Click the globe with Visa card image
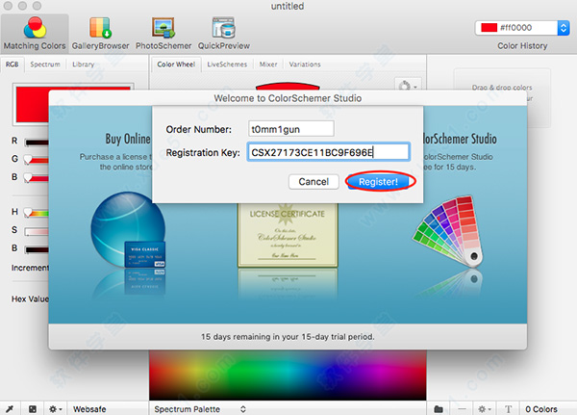 pyautogui.click(x=128, y=230)
